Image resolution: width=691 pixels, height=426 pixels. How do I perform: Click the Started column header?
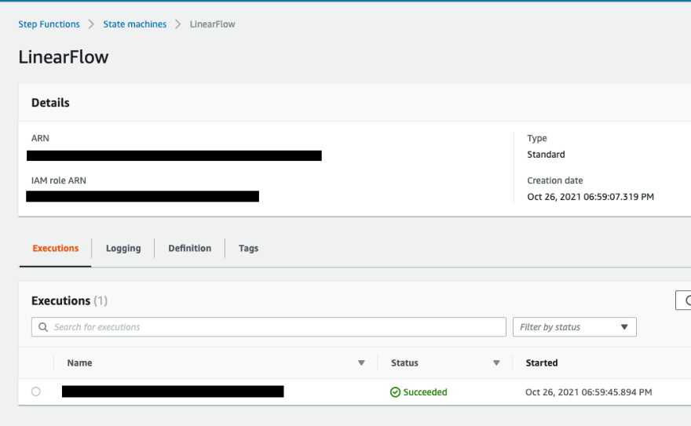click(542, 363)
